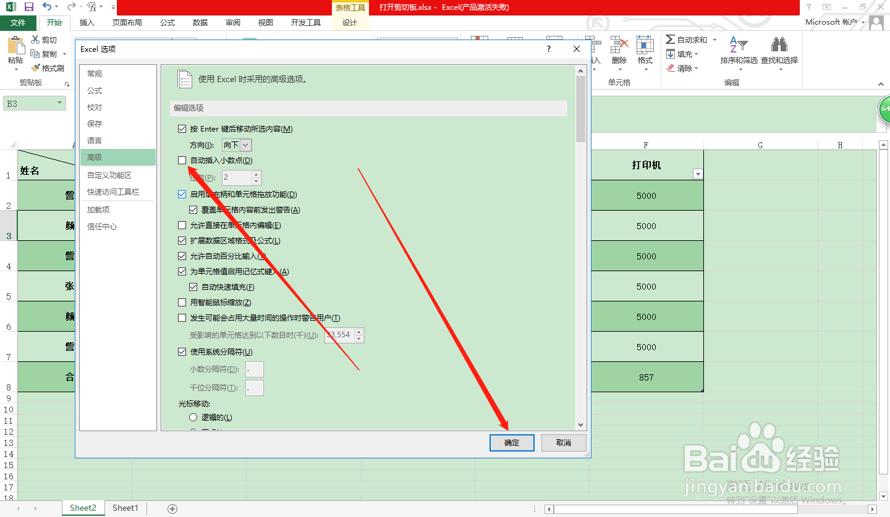This screenshot has width=890, height=517.
Task: Click the add new sheet plus icon
Action: 172,509
